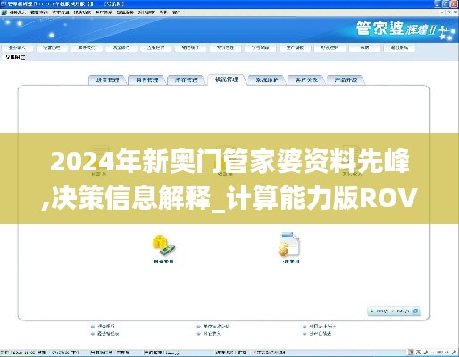The height and width of the screenshot is (357, 459).
Task: Click the 退出系统 toolbar button
Action: click(x=399, y=47)
